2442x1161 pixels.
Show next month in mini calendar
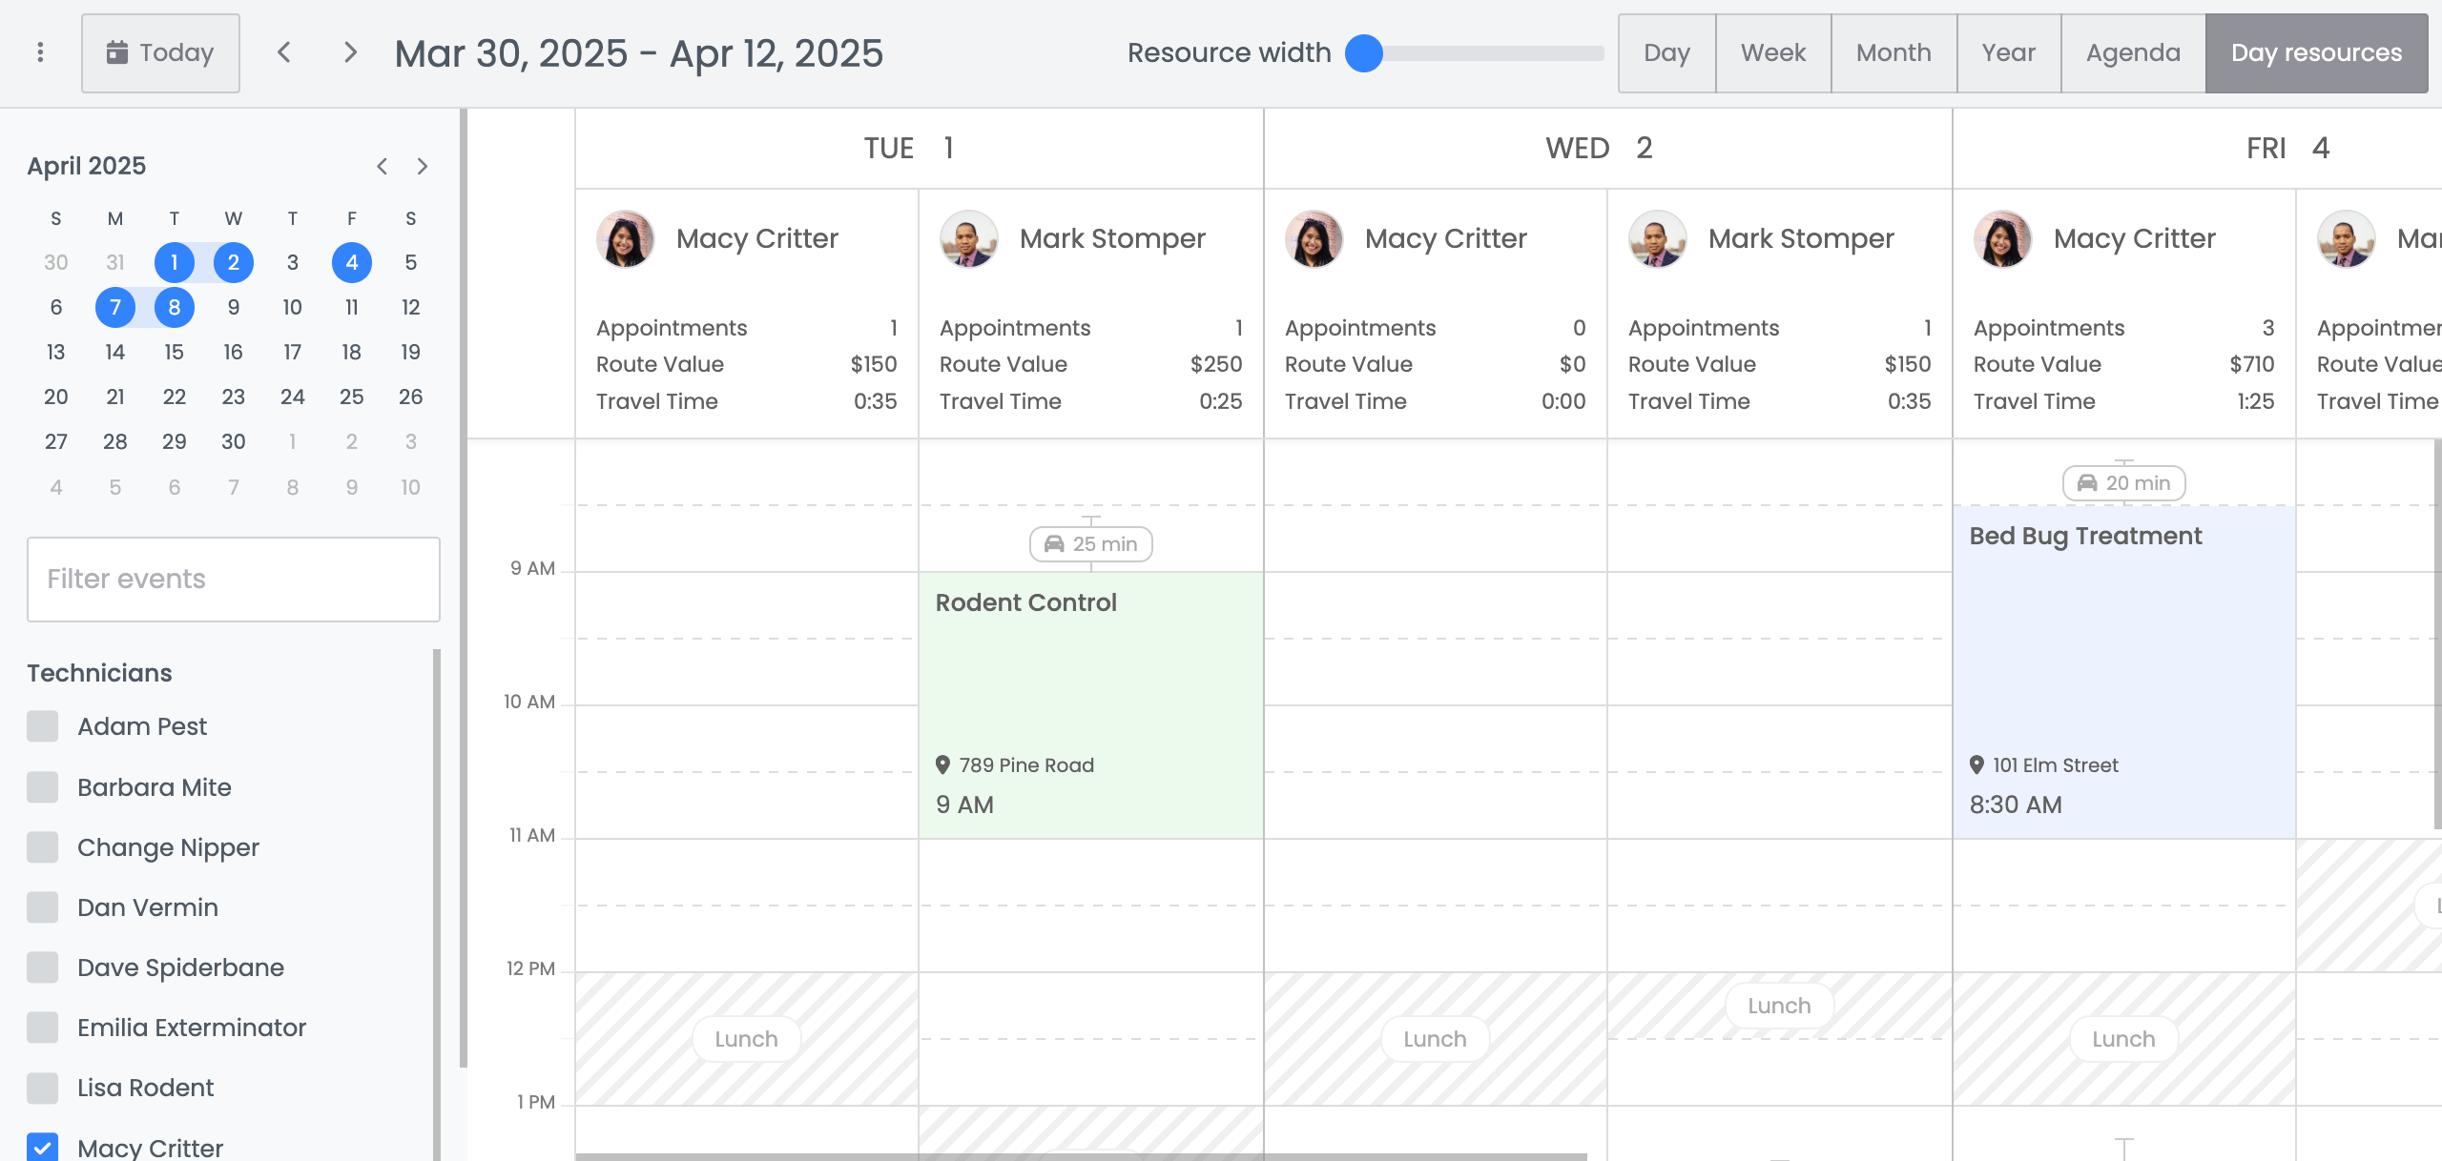[x=423, y=167]
